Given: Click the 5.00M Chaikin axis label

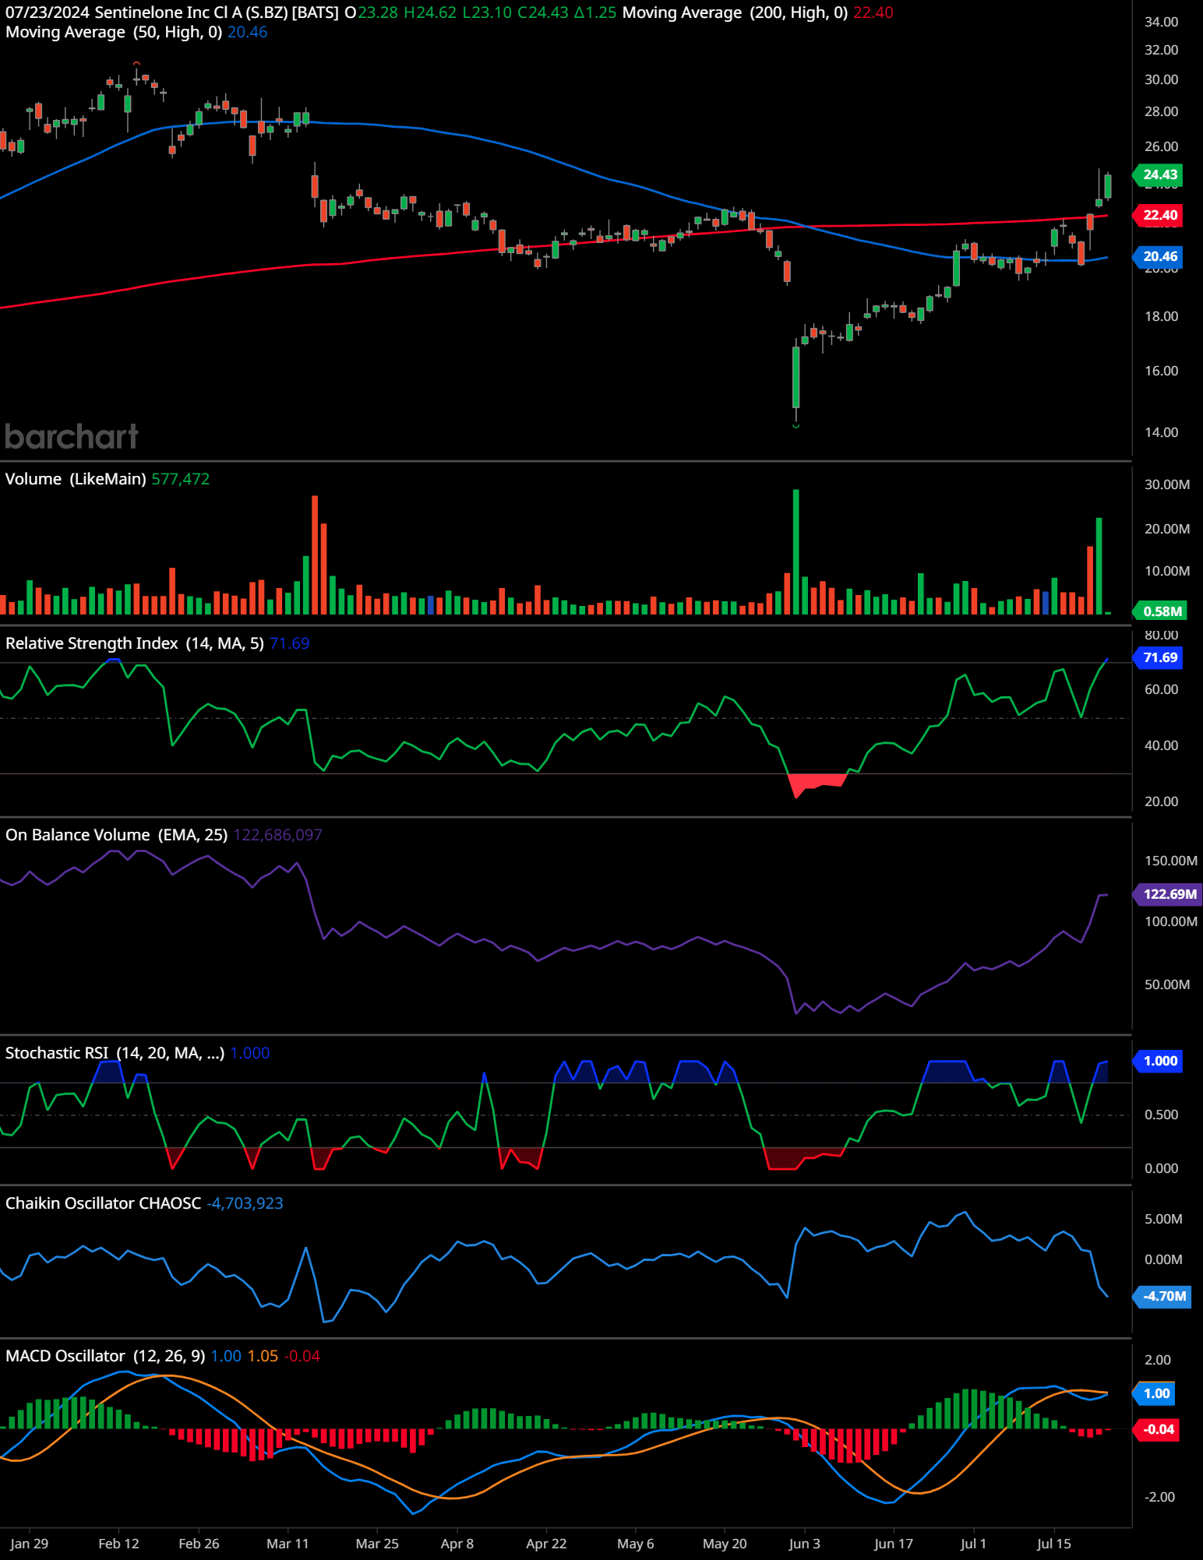Looking at the screenshot, I should tap(1163, 1219).
